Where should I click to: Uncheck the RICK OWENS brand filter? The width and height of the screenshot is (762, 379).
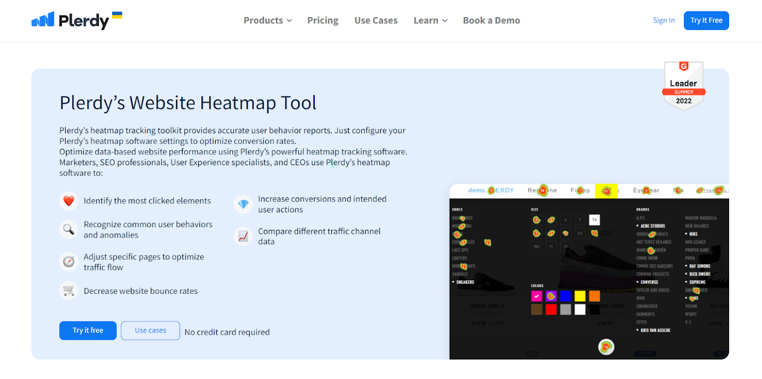point(698,274)
